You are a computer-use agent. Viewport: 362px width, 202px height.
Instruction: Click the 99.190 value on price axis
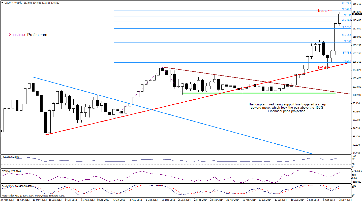point(357,103)
